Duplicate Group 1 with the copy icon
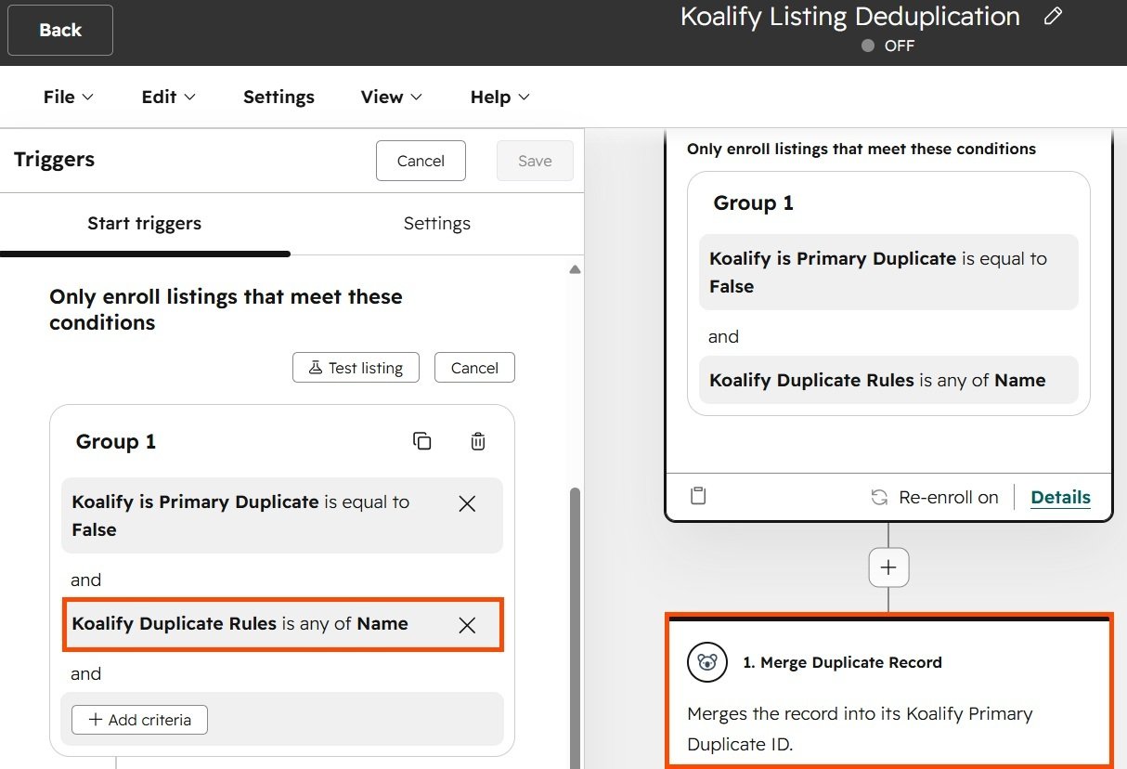Screen dimensions: 1127x769 tap(421, 441)
